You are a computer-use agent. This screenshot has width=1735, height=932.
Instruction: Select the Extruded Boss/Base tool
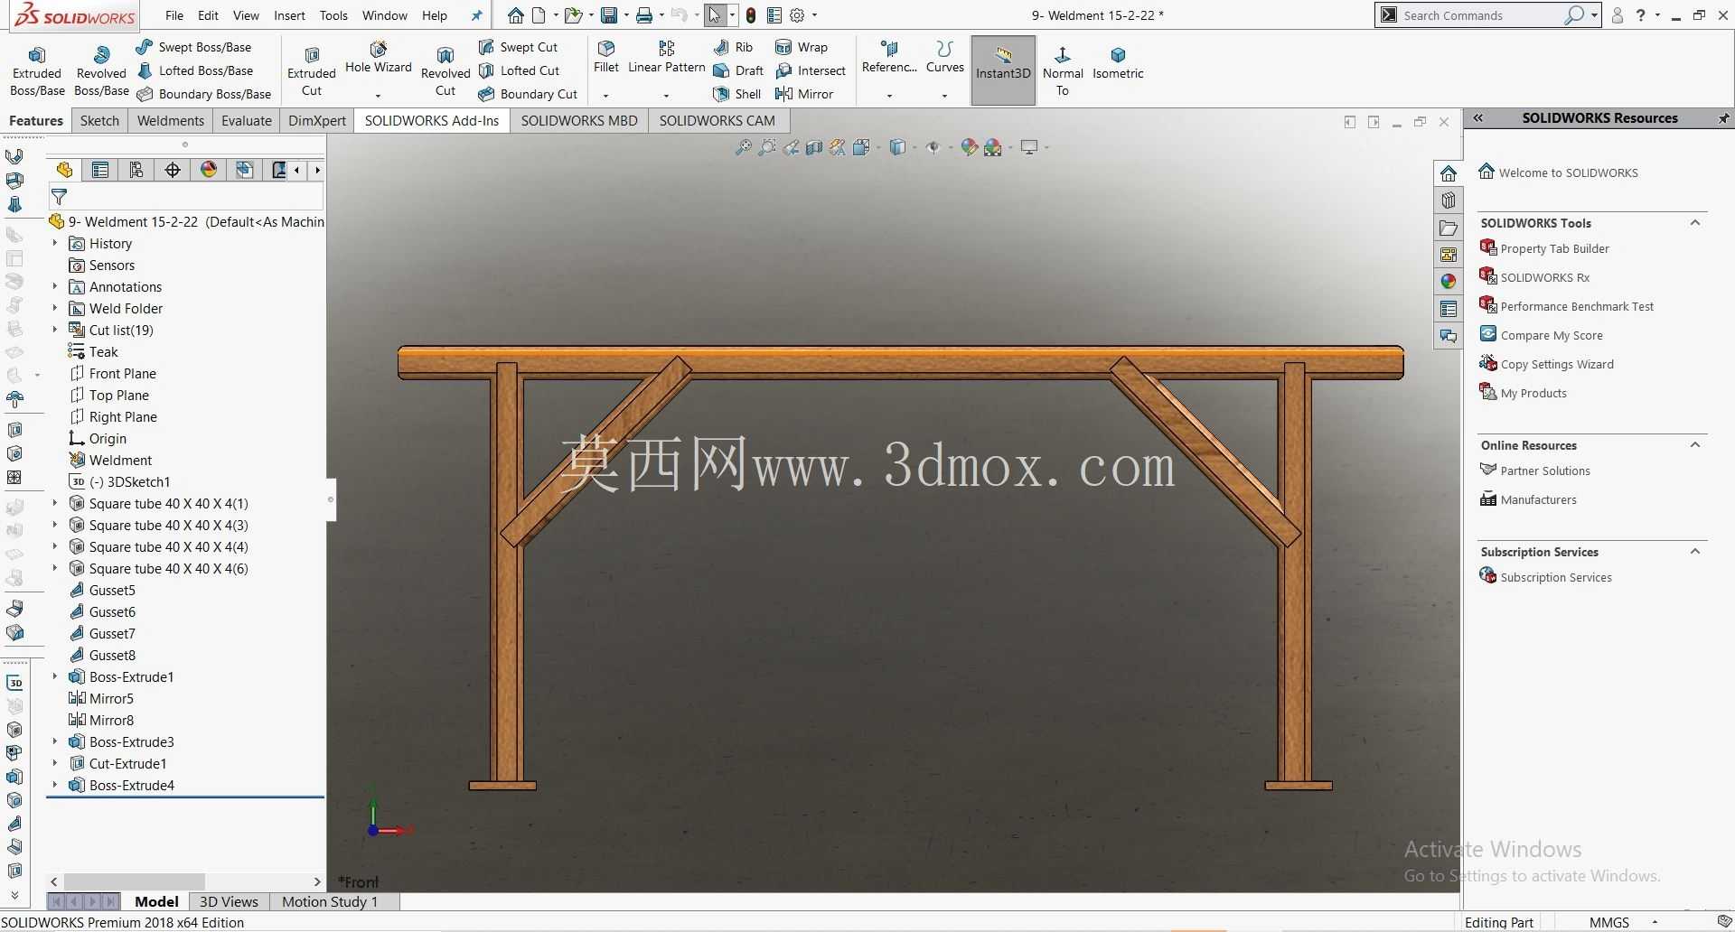37,71
